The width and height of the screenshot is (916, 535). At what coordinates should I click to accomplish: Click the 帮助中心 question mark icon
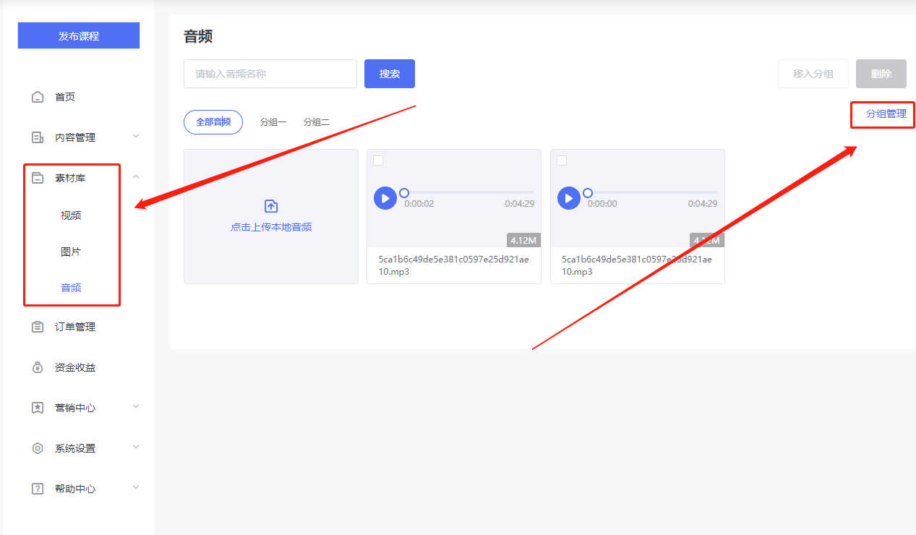(x=38, y=489)
